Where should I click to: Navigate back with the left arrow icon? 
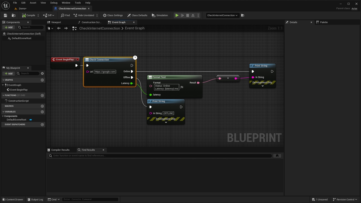(x=59, y=28)
